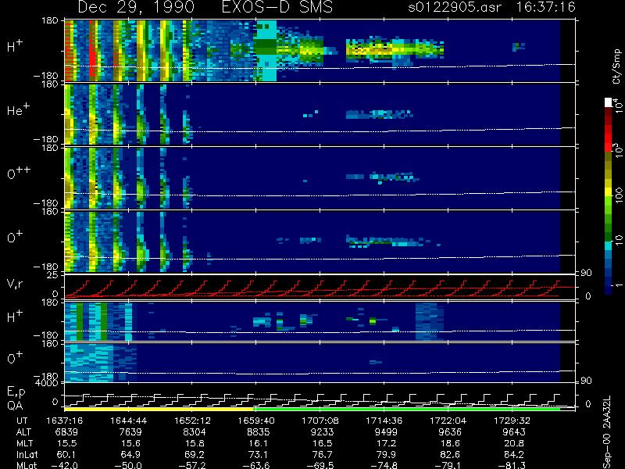Image resolution: width=625 pixels, height=469 pixels.
Task: Click the MLat value '-57.2'
Action: point(192,465)
